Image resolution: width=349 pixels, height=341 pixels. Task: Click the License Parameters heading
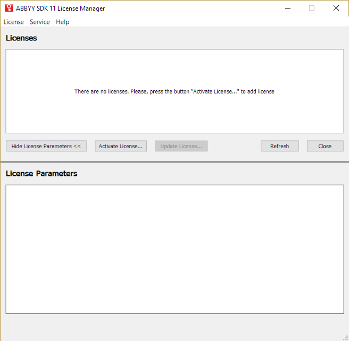41,174
